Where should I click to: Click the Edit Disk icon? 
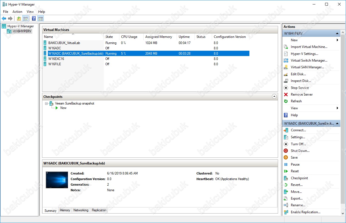[x=286, y=74]
